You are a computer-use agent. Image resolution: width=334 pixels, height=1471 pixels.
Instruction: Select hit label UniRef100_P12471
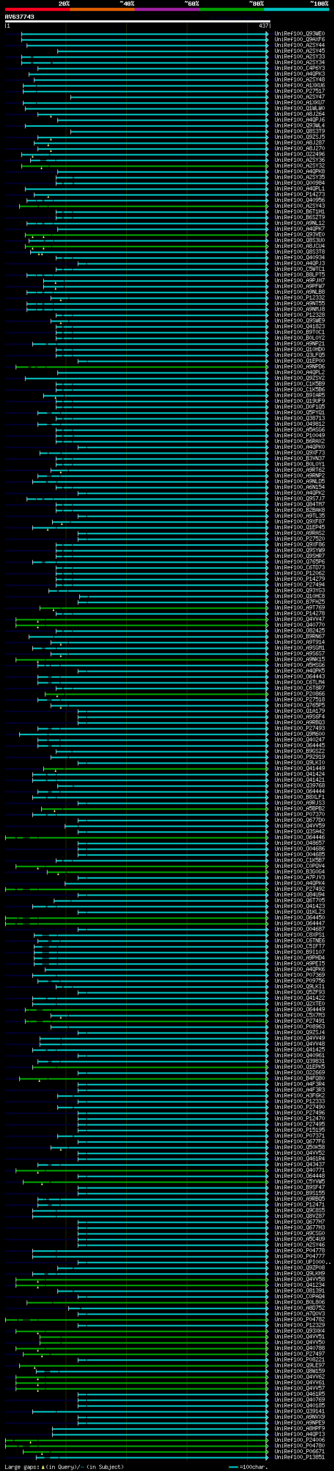click(x=300, y=1204)
